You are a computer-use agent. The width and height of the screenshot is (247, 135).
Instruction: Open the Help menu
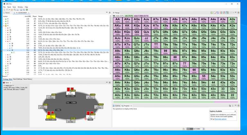[x=26, y=7]
